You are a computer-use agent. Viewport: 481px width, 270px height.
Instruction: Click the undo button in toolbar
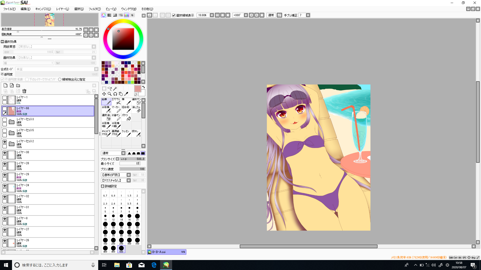pyautogui.click(x=149, y=15)
